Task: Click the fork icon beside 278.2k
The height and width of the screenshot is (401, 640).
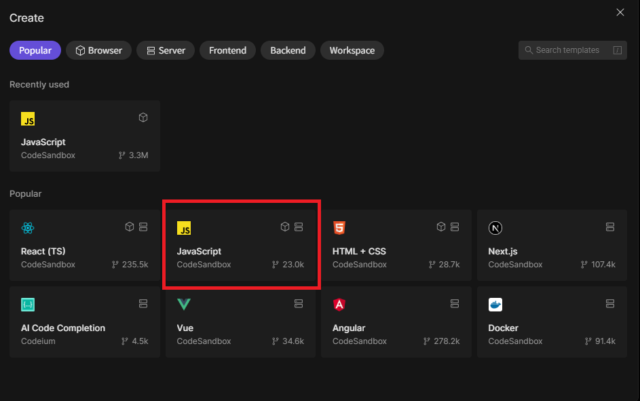Action: [426, 341]
